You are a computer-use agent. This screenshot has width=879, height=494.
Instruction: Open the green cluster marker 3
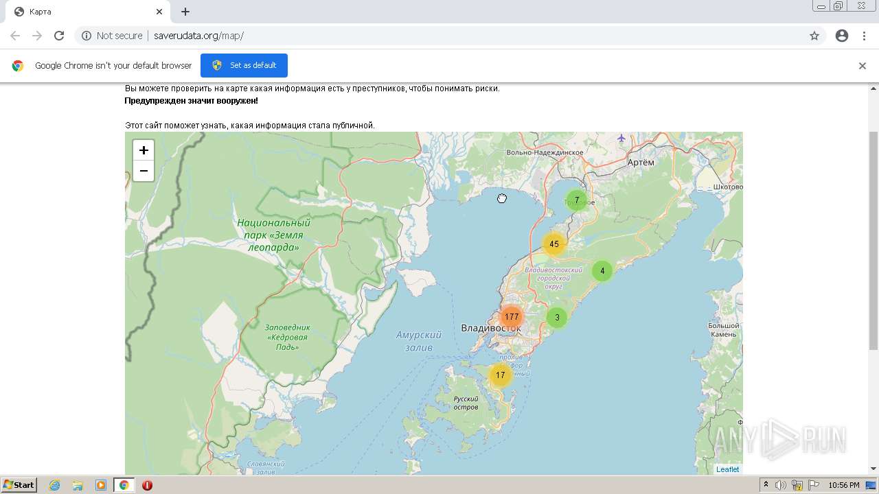[x=557, y=318]
